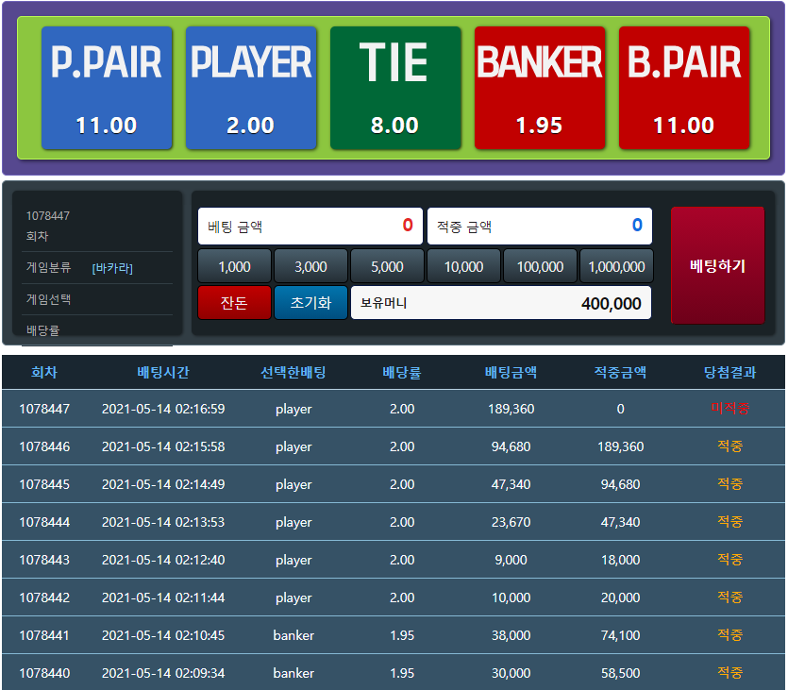The image size is (788, 690).
Task: Add 10,000 to the bet
Action: pyautogui.click(x=464, y=266)
